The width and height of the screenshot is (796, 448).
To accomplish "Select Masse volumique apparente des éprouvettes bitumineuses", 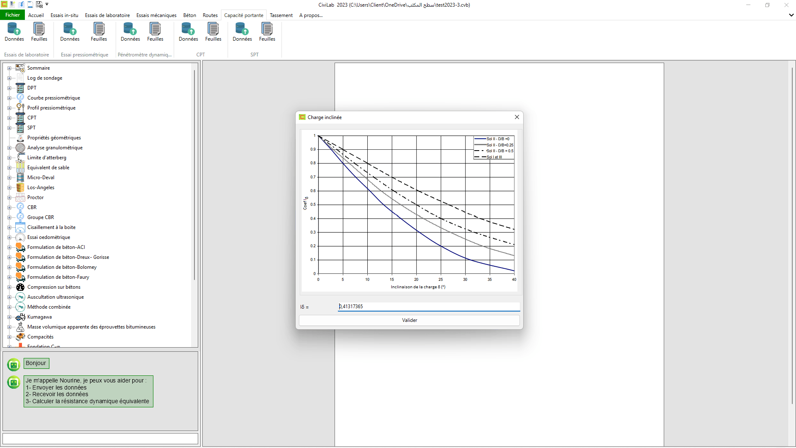I will (91, 327).
